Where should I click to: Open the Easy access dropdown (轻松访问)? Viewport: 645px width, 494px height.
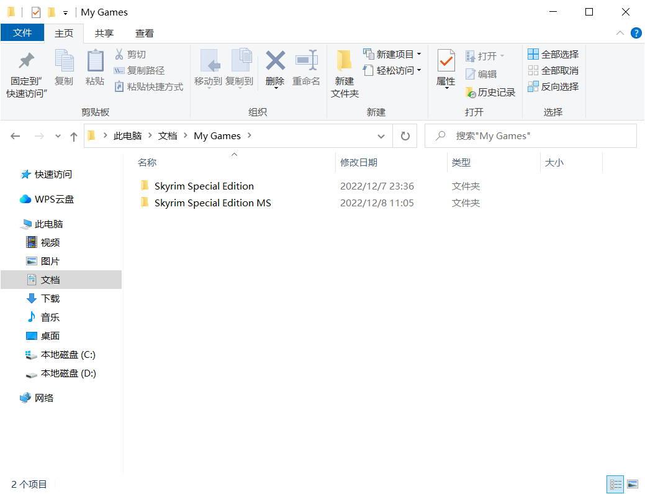[392, 70]
